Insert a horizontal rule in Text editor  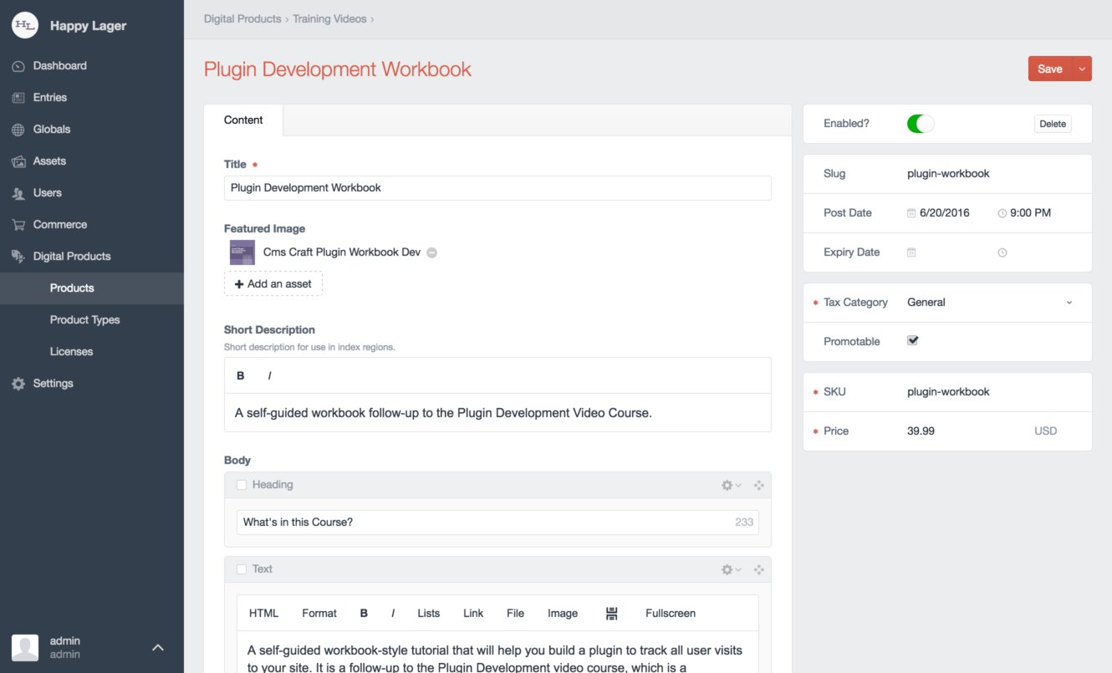click(612, 614)
